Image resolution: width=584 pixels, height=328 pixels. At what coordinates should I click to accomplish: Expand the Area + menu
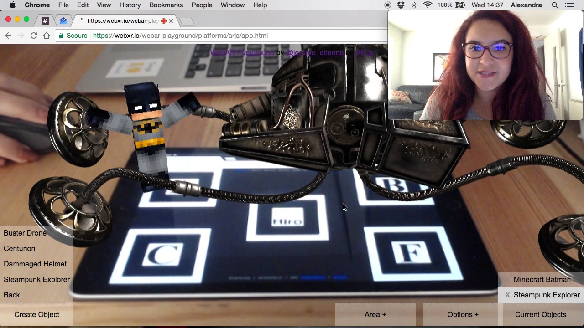(x=375, y=314)
